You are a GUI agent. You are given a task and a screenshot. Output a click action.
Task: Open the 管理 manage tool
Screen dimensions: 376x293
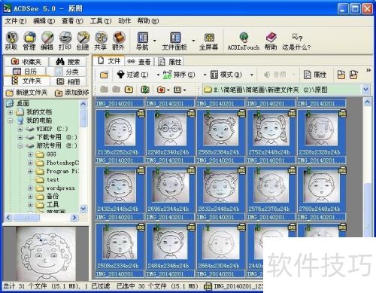pos(29,40)
